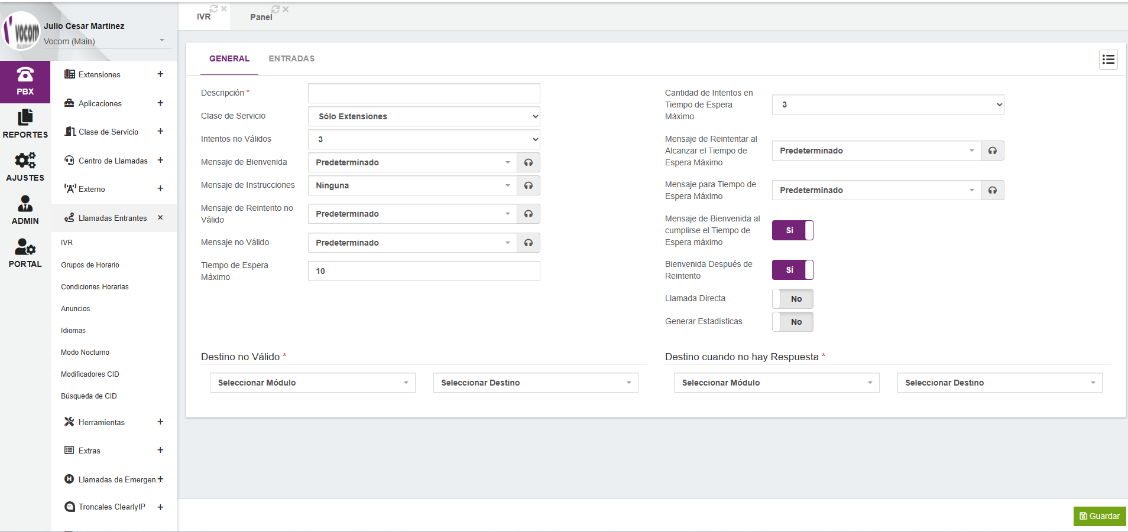Screen dimensions: 1128x532
Task: Play the Mensaje de Bienvenida audio
Action: pyautogui.click(x=529, y=162)
